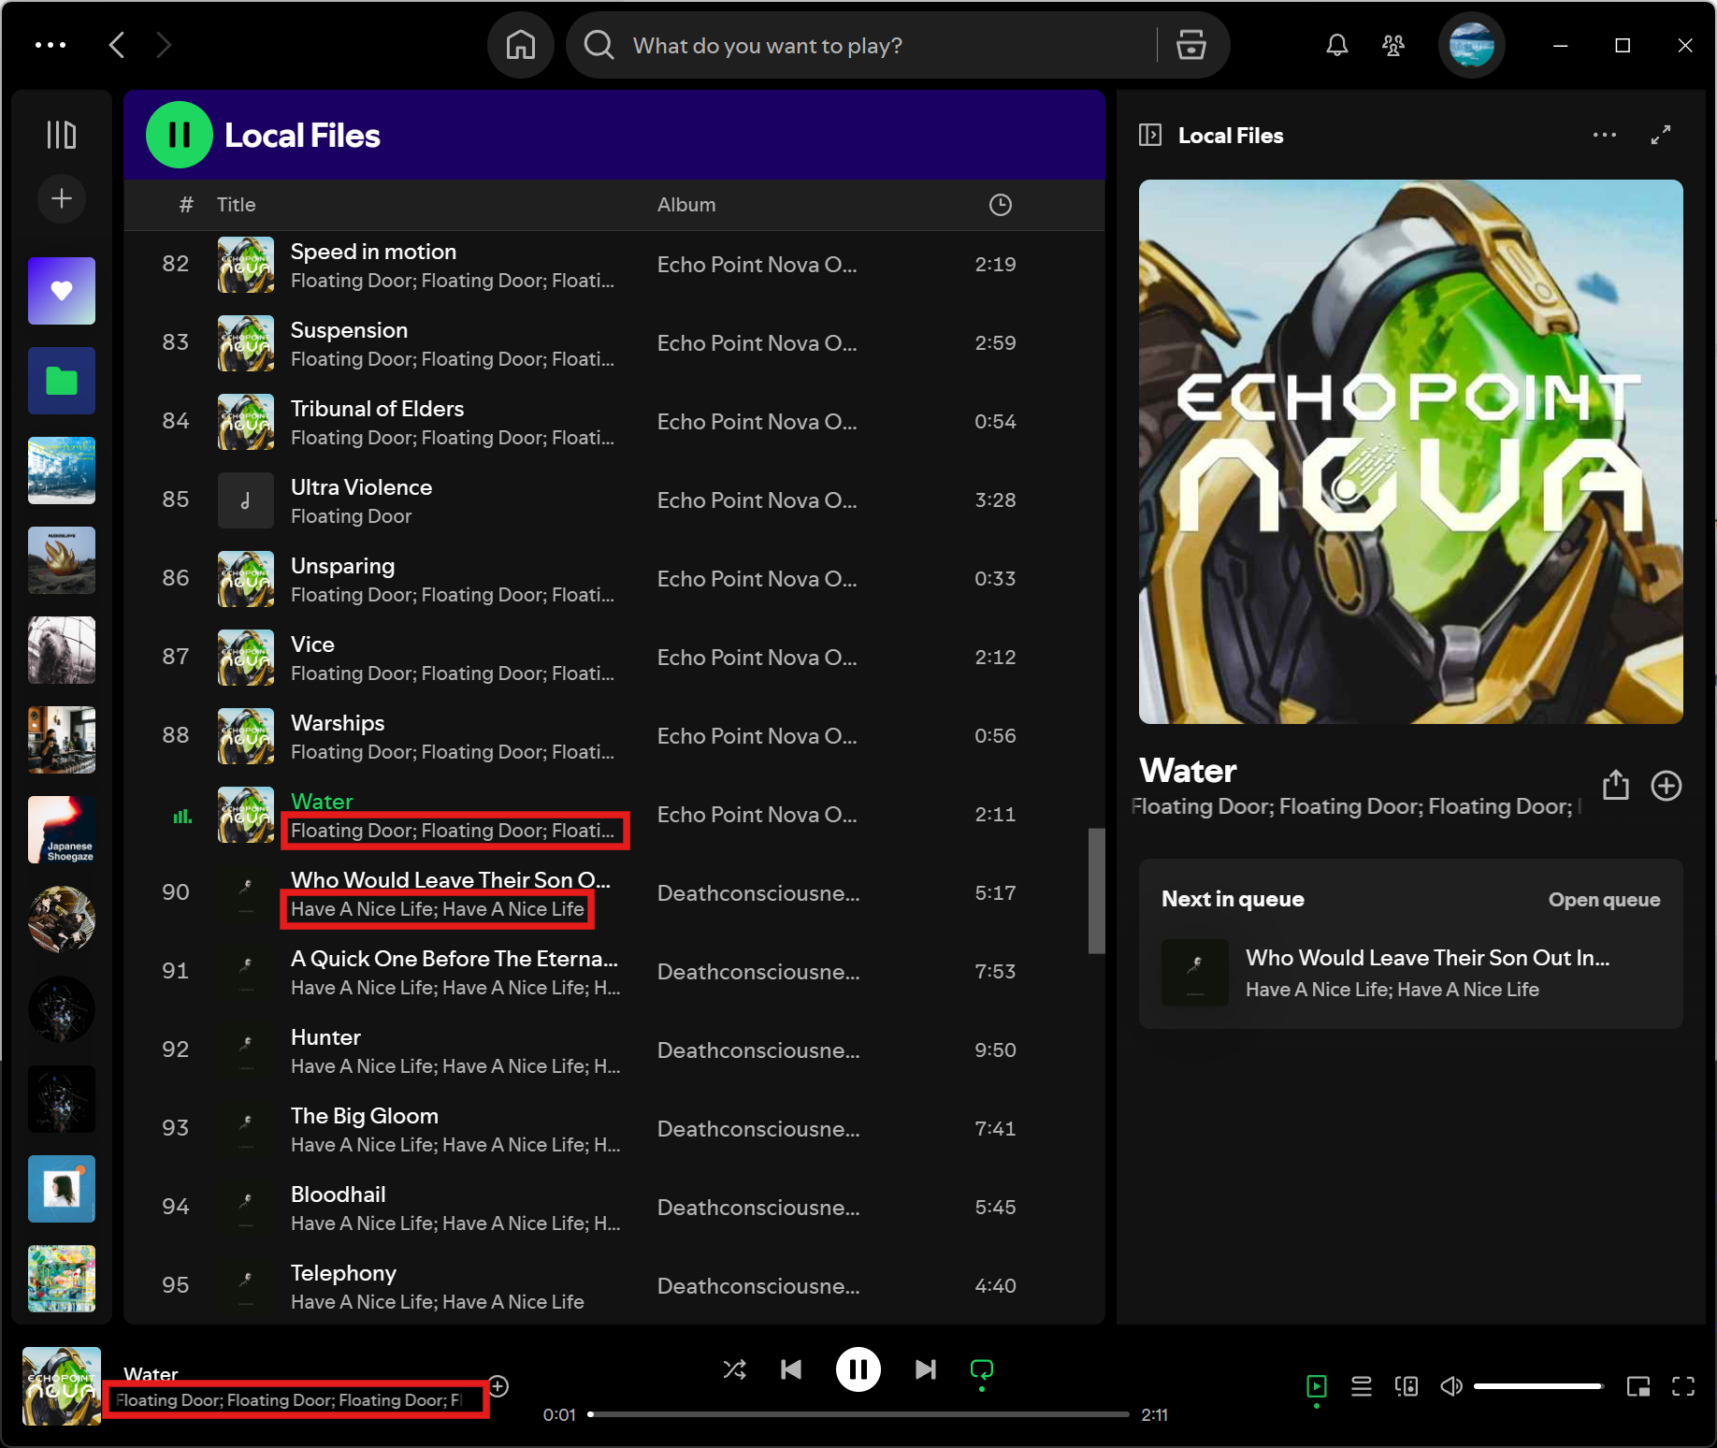
Task: Expand Your Library sidebar
Action: click(x=62, y=135)
